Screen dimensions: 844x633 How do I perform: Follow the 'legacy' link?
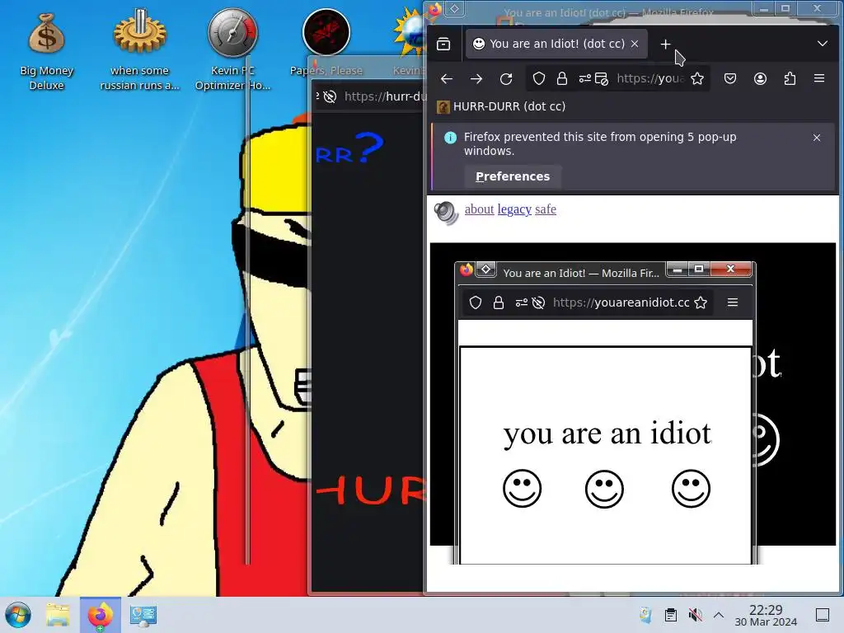click(x=514, y=209)
